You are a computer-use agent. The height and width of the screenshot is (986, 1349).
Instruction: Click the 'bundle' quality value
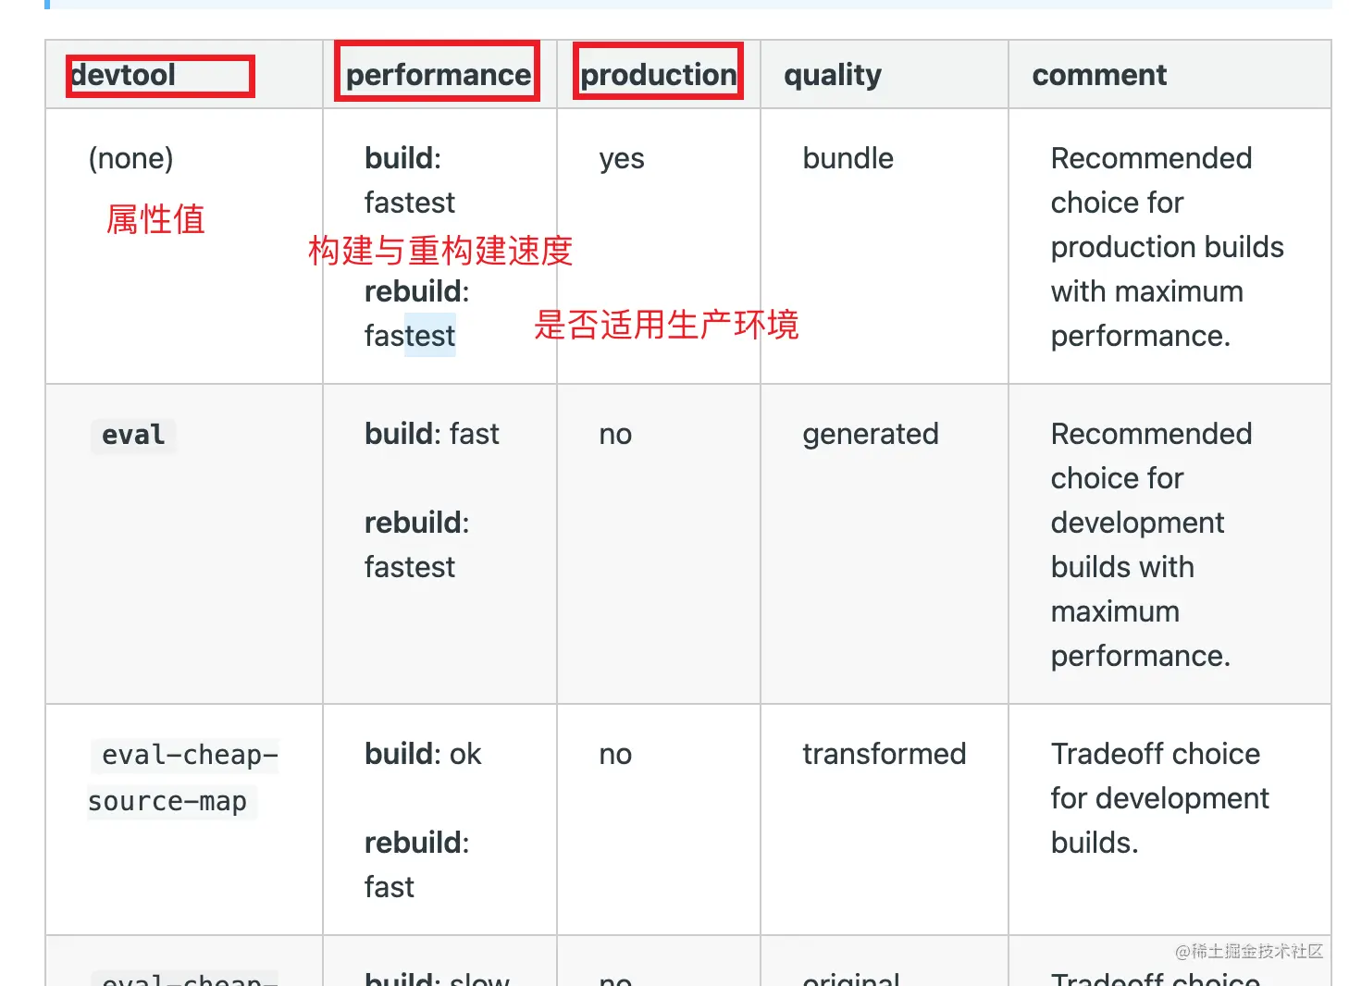(x=848, y=158)
